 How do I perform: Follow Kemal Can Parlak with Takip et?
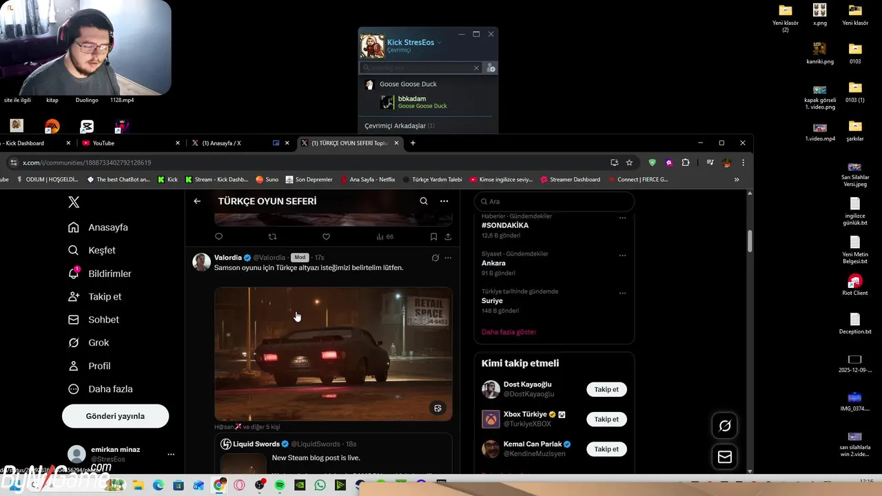point(606,449)
